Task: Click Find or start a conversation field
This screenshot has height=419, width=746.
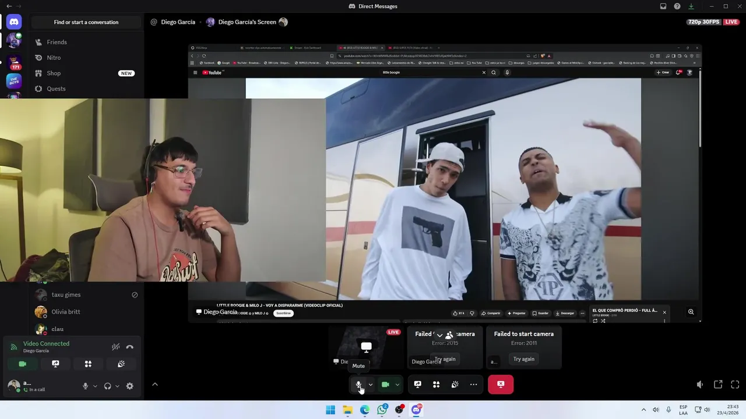Action: coord(86,22)
